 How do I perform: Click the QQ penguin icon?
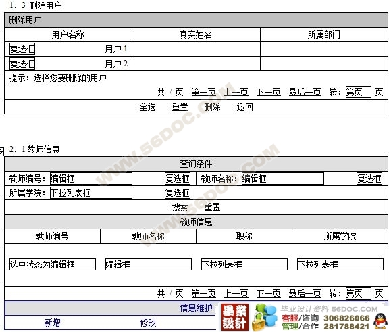(380, 321)
